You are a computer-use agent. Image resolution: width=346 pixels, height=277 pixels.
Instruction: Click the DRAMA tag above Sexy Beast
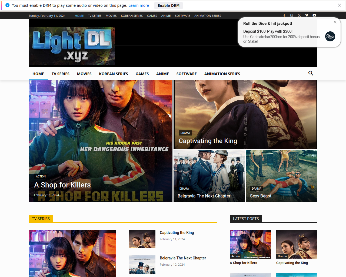(x=257, y=189)
